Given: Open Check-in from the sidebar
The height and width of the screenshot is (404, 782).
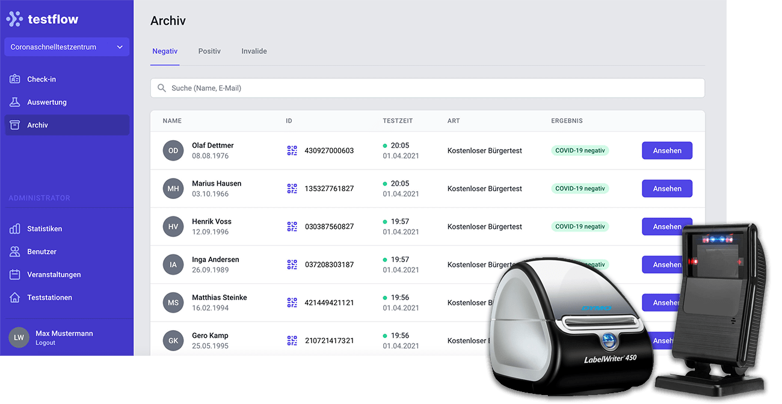Looking at the screenshot, I should tap(41, 79).
